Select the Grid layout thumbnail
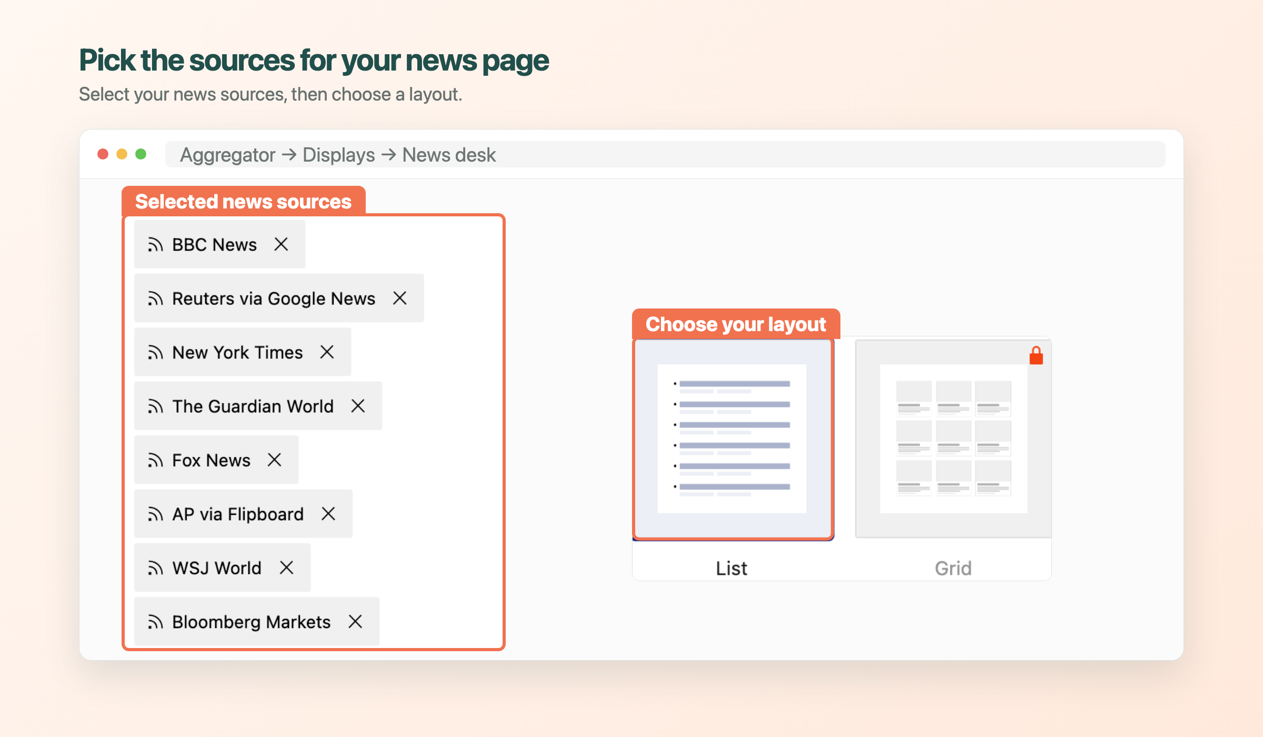Viewport: 1263px width, 737px height. (953, 439)
